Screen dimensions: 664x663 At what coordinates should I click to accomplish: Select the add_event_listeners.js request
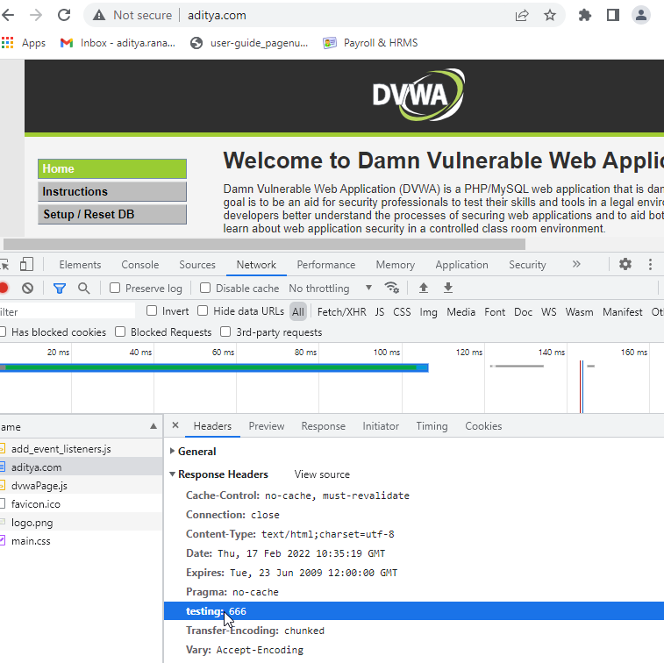coord(81,449)
